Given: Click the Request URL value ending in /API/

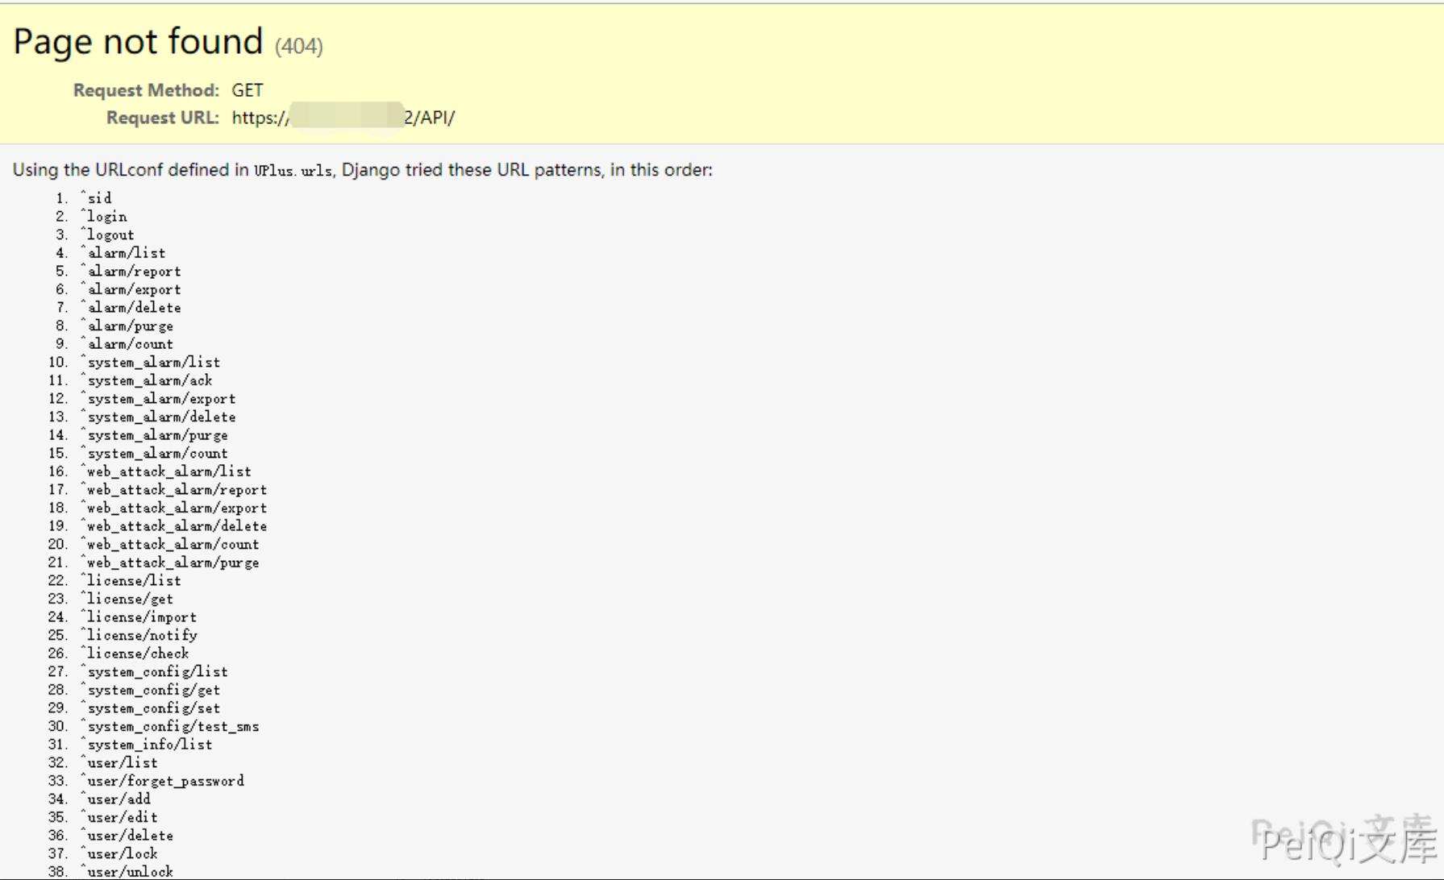Looking at the screenshot, I should click(343, 118).
